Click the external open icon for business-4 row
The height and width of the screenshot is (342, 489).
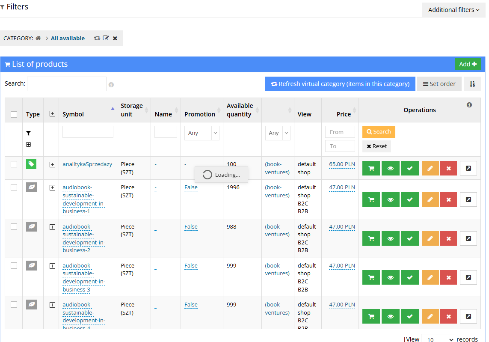click(x=468, y=316)
